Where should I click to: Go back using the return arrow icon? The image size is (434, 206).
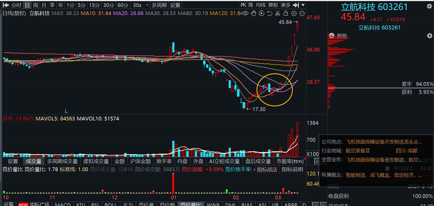[x=6, y=5]
